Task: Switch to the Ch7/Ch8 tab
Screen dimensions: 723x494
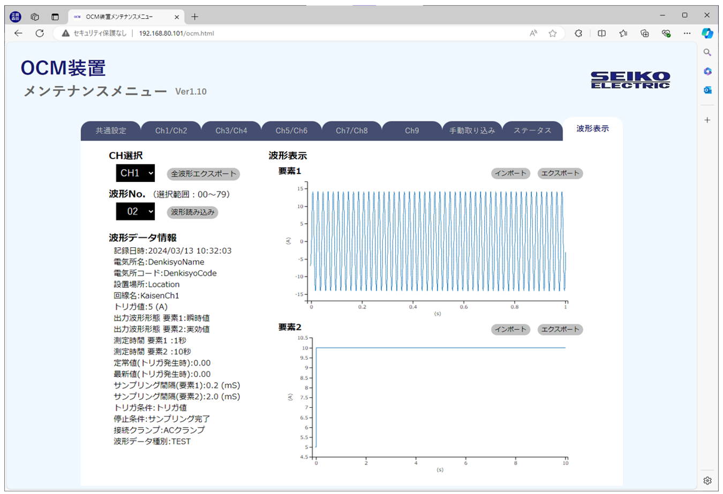Action: tap(352, 131)
